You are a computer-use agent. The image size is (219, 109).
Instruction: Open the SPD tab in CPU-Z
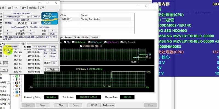pyautogui.click(x=16, y=8)
